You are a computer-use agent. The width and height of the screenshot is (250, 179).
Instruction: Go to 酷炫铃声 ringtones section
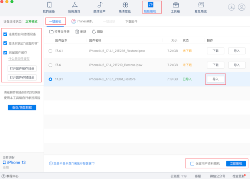click(x=100, y=5)
